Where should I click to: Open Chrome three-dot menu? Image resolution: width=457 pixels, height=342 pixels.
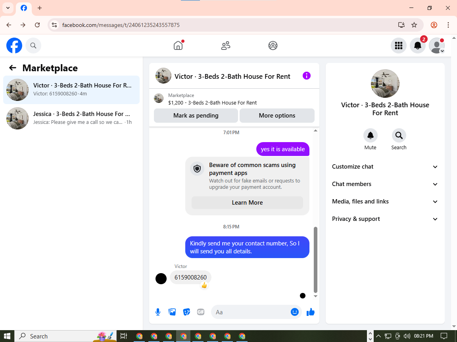448,25
